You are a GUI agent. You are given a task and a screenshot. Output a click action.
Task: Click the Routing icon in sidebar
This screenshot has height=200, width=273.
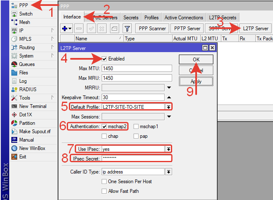[x=14, y=47]
